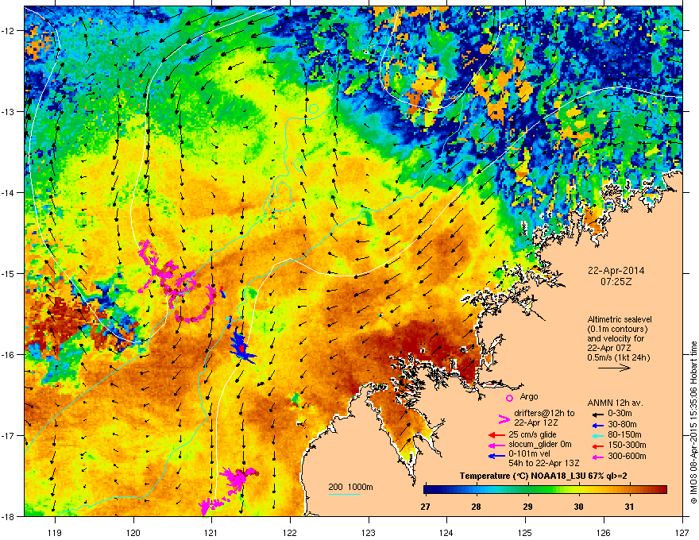Click the ANMN 12h av. heading
This screenshot has height=540, width=699.
[615, 403]
